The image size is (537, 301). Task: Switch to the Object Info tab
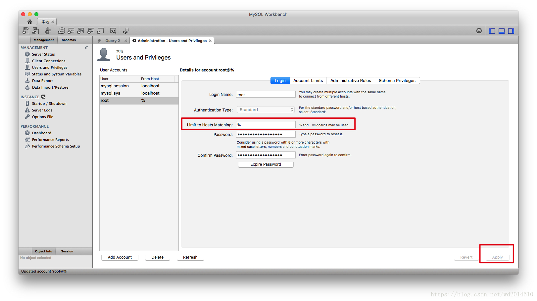point(44,251)
